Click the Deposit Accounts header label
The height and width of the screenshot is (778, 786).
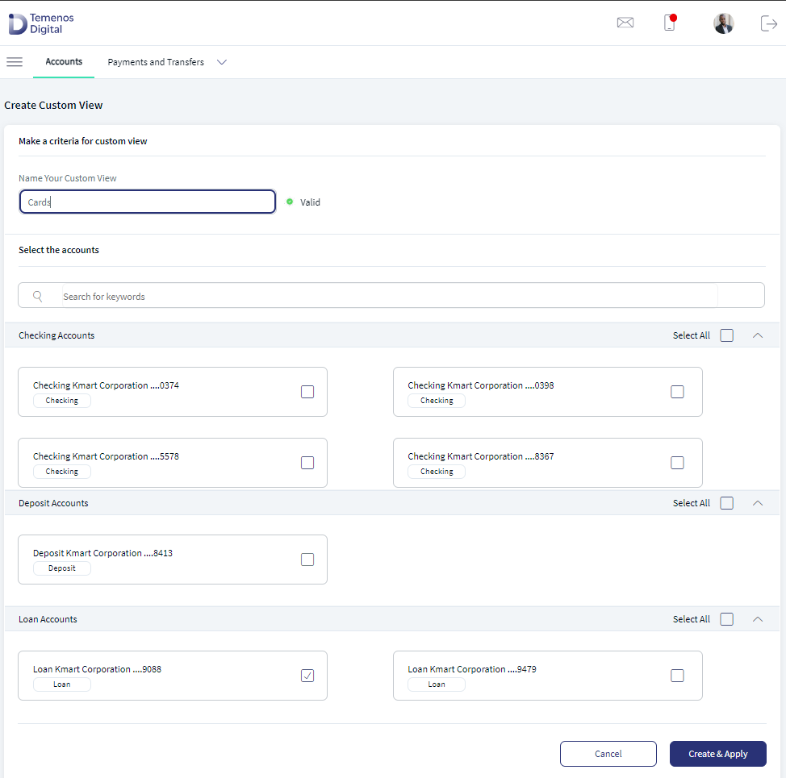tap(53, 503)
